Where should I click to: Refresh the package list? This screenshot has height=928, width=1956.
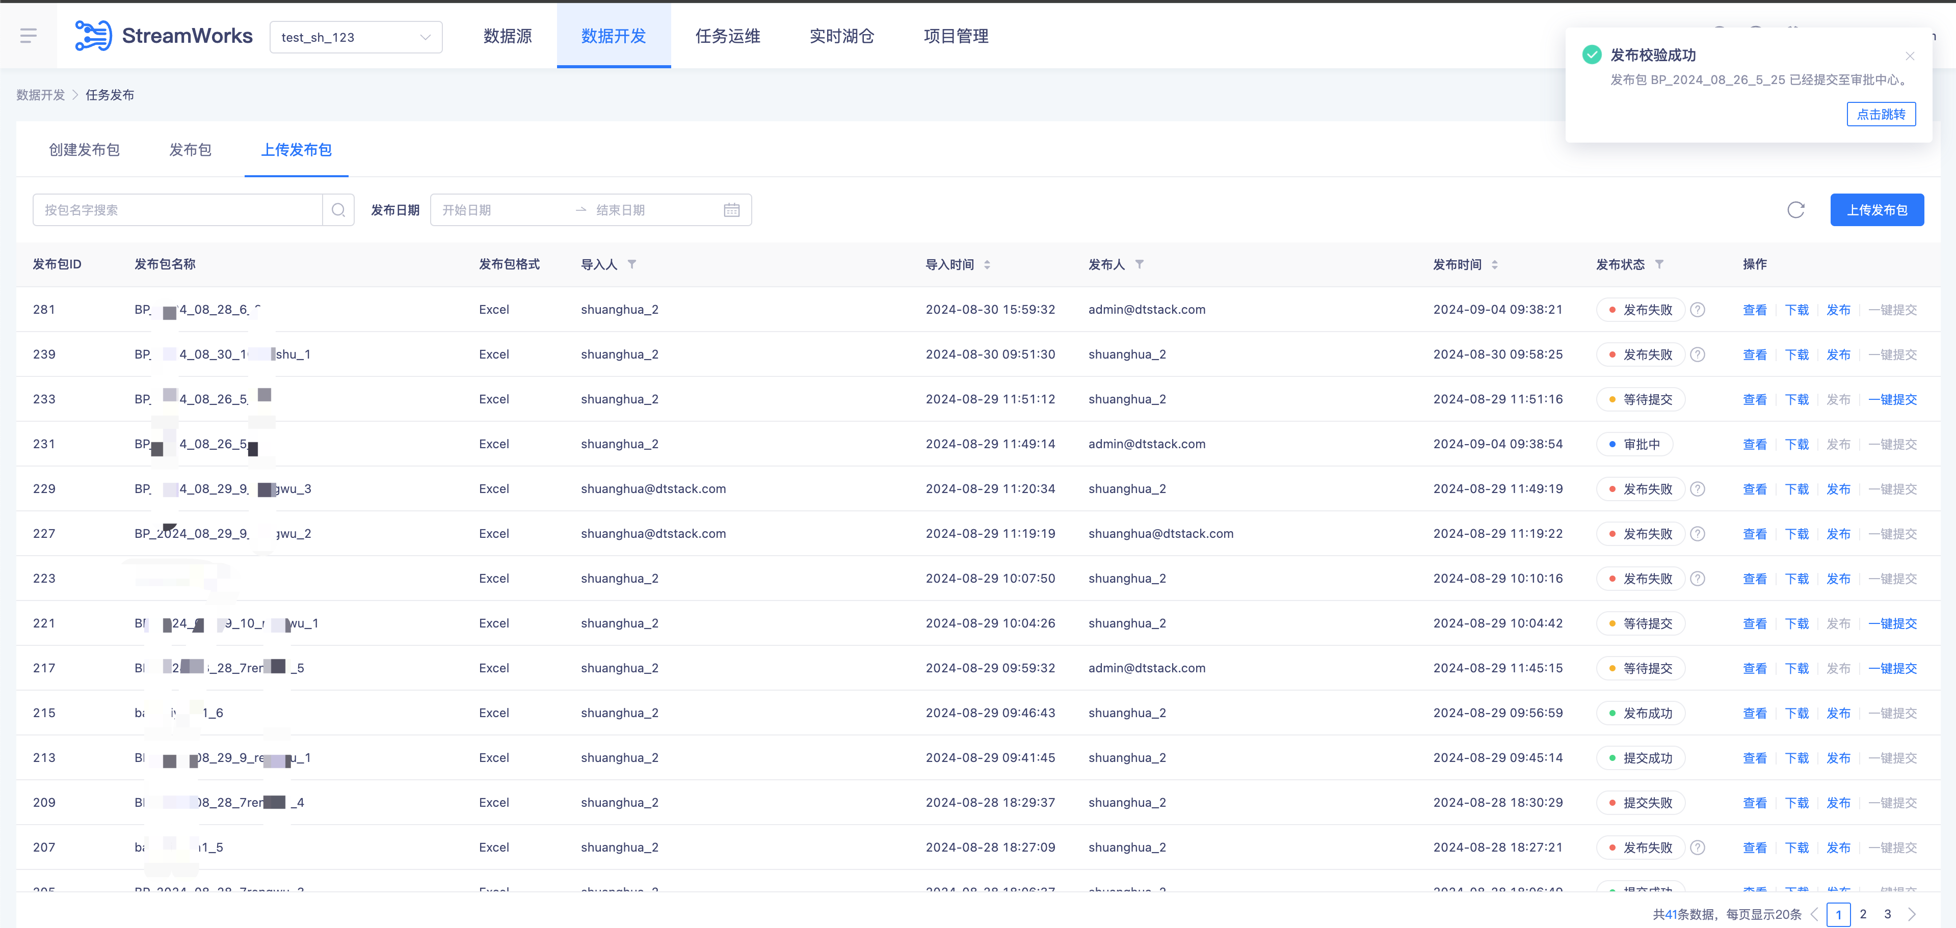tap(1796, 210)
